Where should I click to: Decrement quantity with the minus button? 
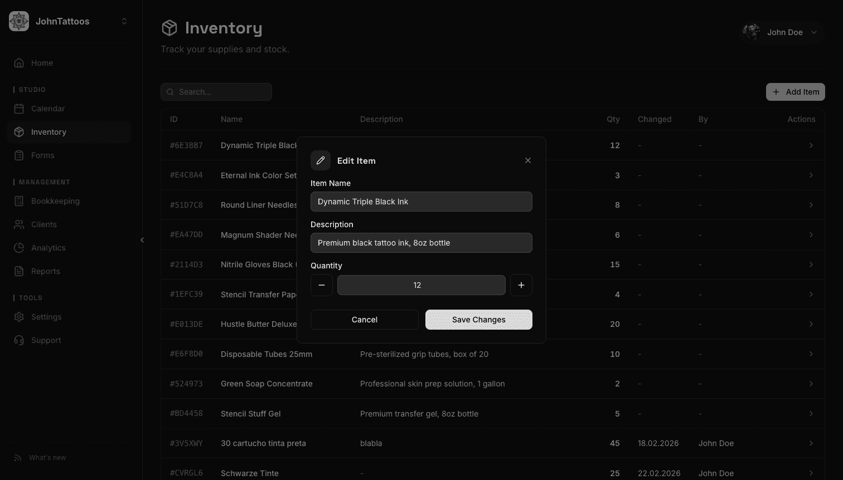click(x=322, y=285)
